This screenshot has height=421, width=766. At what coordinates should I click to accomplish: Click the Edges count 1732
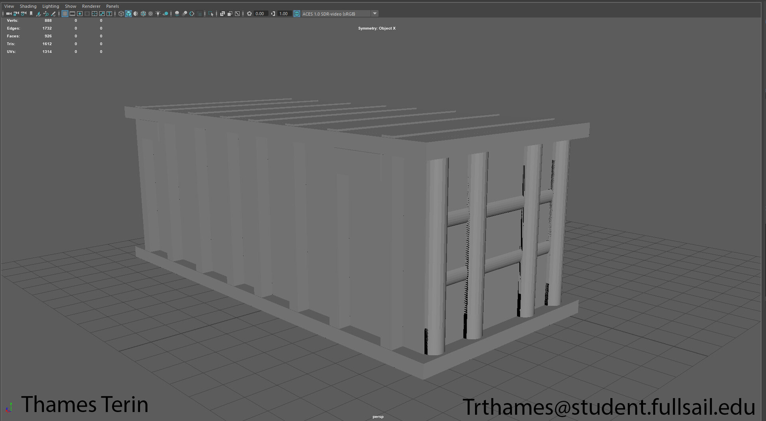click(x=47, y=28)
